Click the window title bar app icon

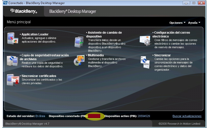(x=5, y=3)
